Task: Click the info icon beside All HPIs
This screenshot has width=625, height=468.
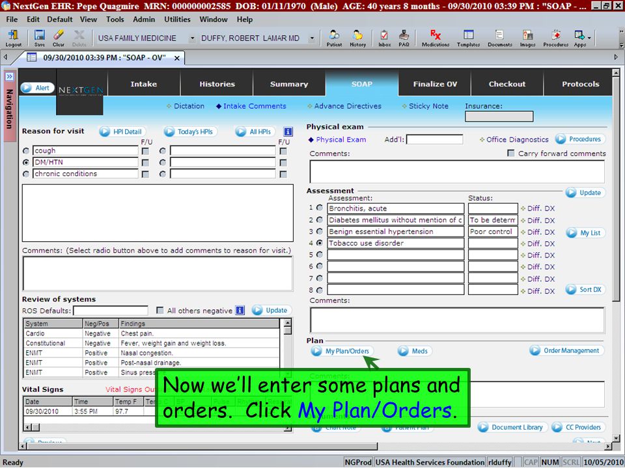Action: point(288,131)
